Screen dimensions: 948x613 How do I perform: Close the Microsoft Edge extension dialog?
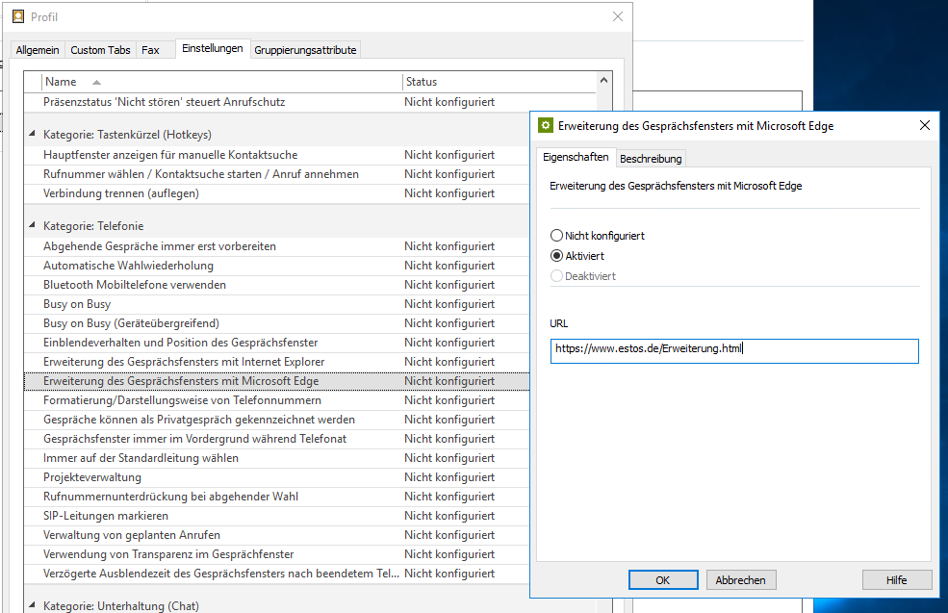click(x=924, y=126)
